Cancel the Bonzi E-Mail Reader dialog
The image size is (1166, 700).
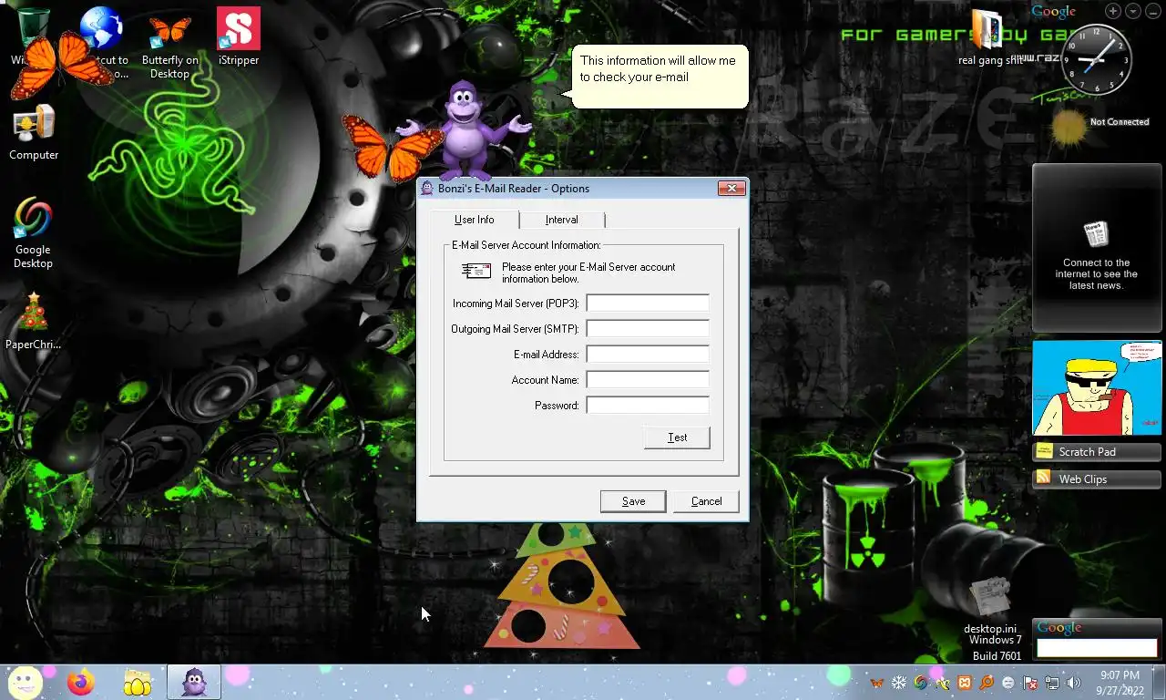click(706, 501)
